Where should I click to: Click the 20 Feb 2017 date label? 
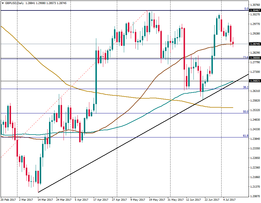pos(9,200)
